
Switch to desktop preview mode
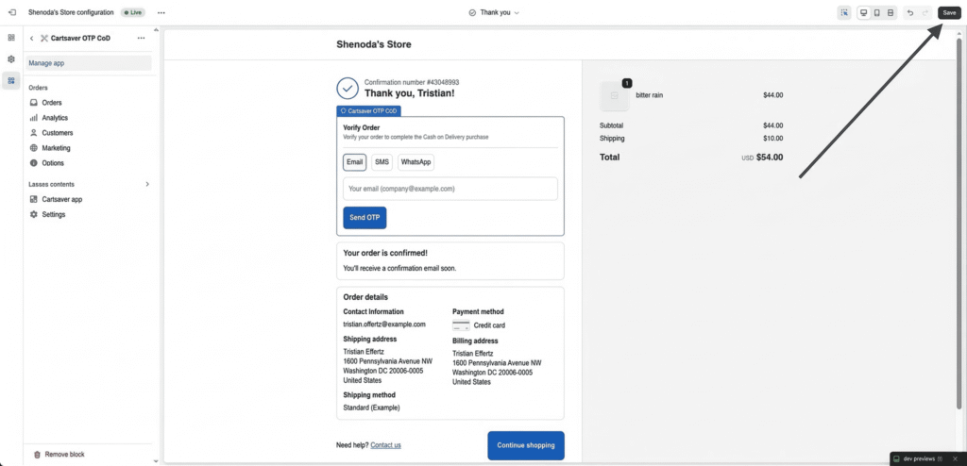pos(863,12)
